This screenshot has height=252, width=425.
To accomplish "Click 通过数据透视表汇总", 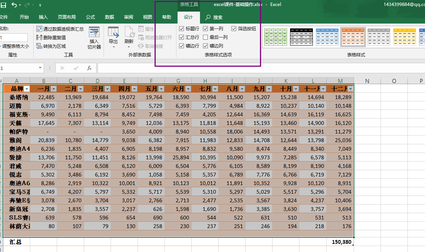I will coord(60,29).
